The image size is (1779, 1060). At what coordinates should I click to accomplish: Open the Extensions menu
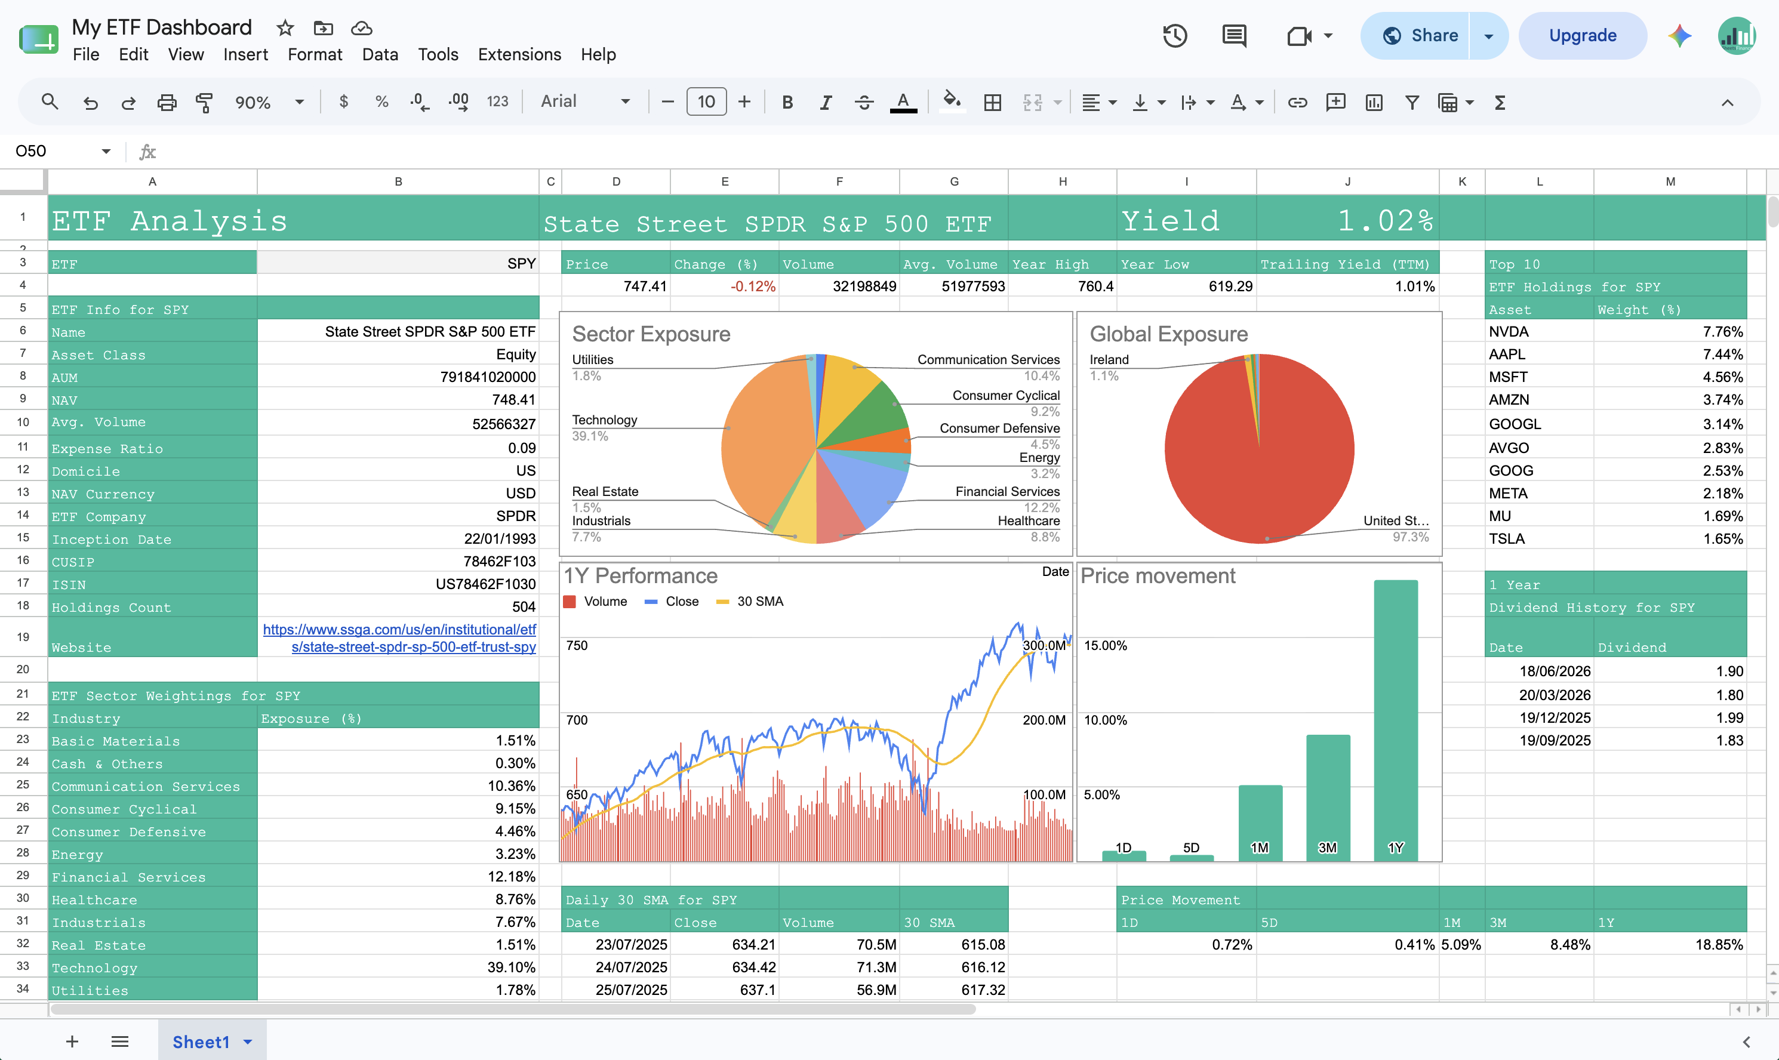(x=519, y=54)
